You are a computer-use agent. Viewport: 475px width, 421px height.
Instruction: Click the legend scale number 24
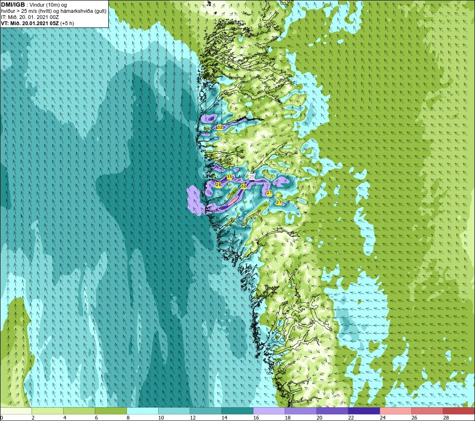(x=383, y=418)
